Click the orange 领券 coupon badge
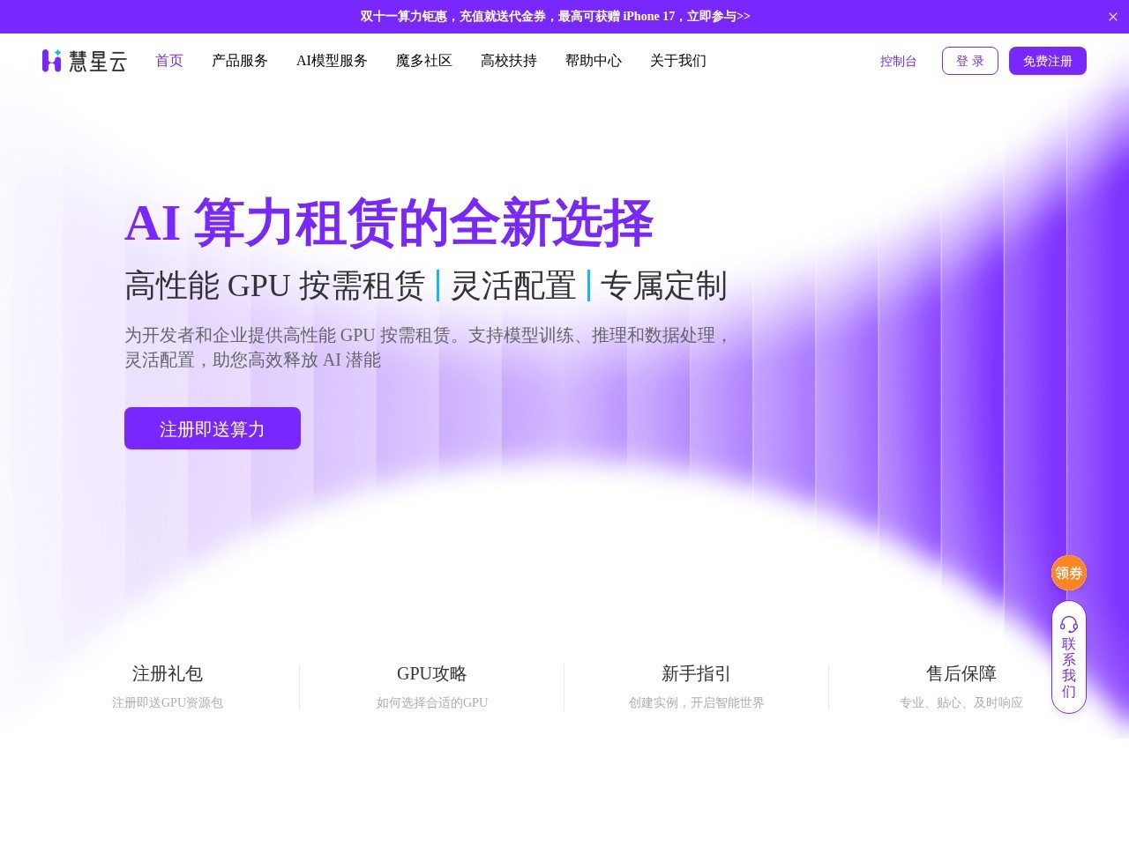 [1068, 573]
